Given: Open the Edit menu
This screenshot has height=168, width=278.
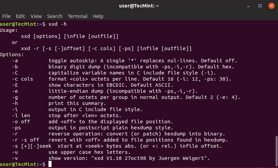Looking at the screenshot, I should coord(20,16).
